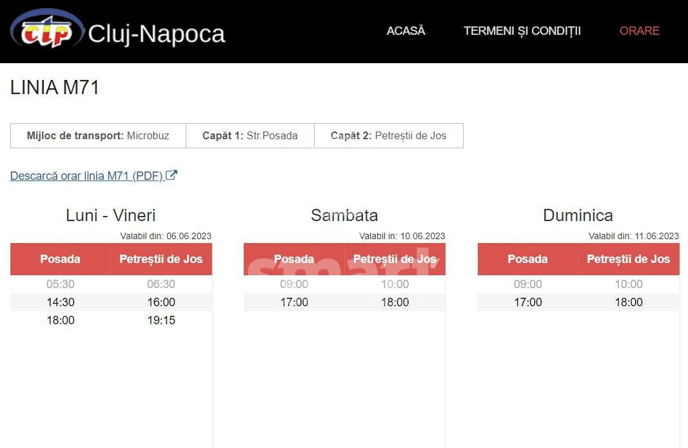Select the Posada column header in weekday table
The width and height of the screenshot is (688, 448).
(x=60, y=258)
